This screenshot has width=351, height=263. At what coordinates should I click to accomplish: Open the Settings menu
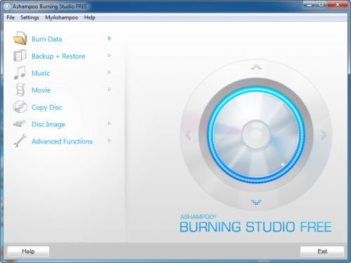point(29,17)
